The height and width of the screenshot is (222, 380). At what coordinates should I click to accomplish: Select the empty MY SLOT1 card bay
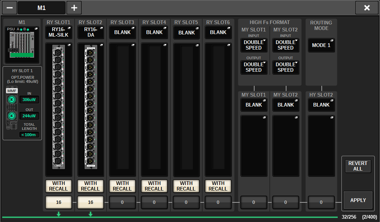(254, 146)
